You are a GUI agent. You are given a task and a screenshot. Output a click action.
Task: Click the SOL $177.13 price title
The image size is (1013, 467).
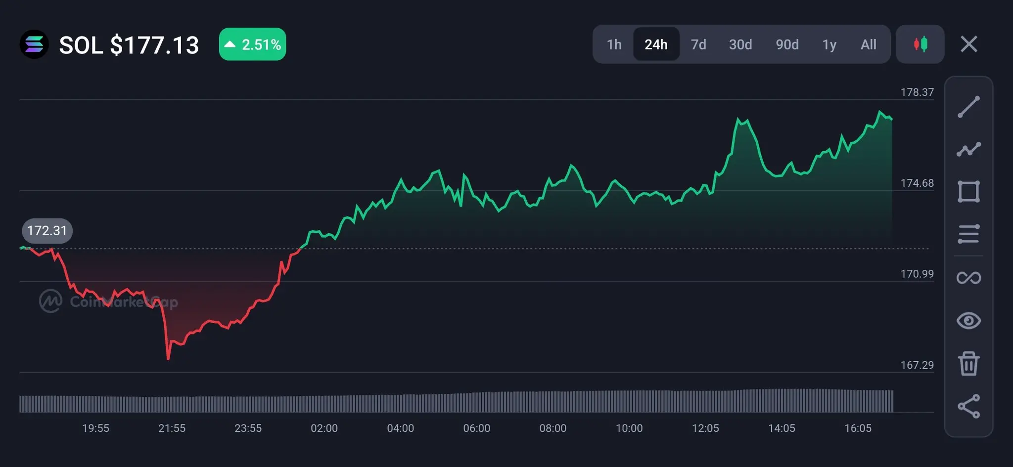click(129, 45)
